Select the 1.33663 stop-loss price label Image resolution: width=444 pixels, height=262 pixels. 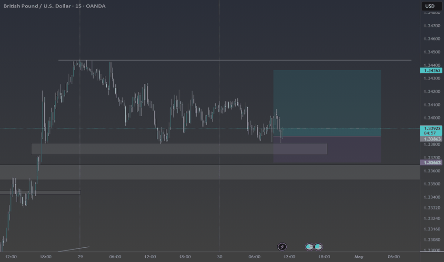coord(431,162)
